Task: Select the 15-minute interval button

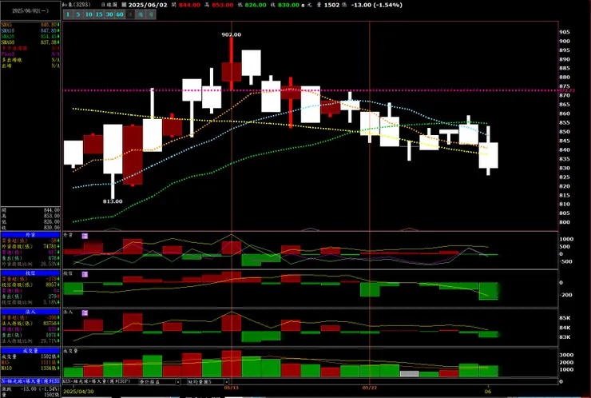Action: coord(99,14)
